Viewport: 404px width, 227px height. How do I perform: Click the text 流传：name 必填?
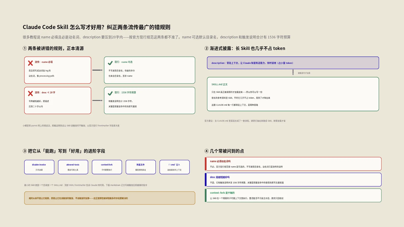[44, 62]
